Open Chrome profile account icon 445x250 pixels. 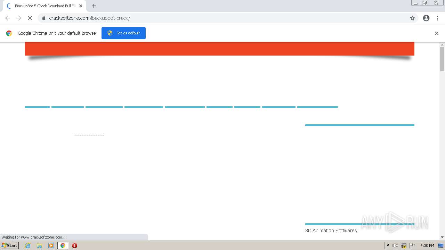click(x=426, y=18)
